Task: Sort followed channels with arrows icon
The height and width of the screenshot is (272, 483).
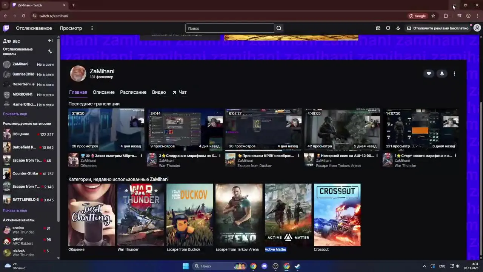Action: pyautogui.click(x=50, y=51)
